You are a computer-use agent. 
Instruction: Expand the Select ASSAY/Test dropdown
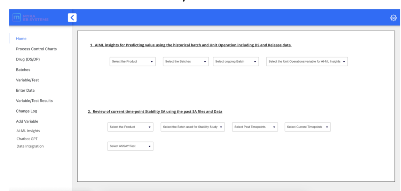[131, 146]
